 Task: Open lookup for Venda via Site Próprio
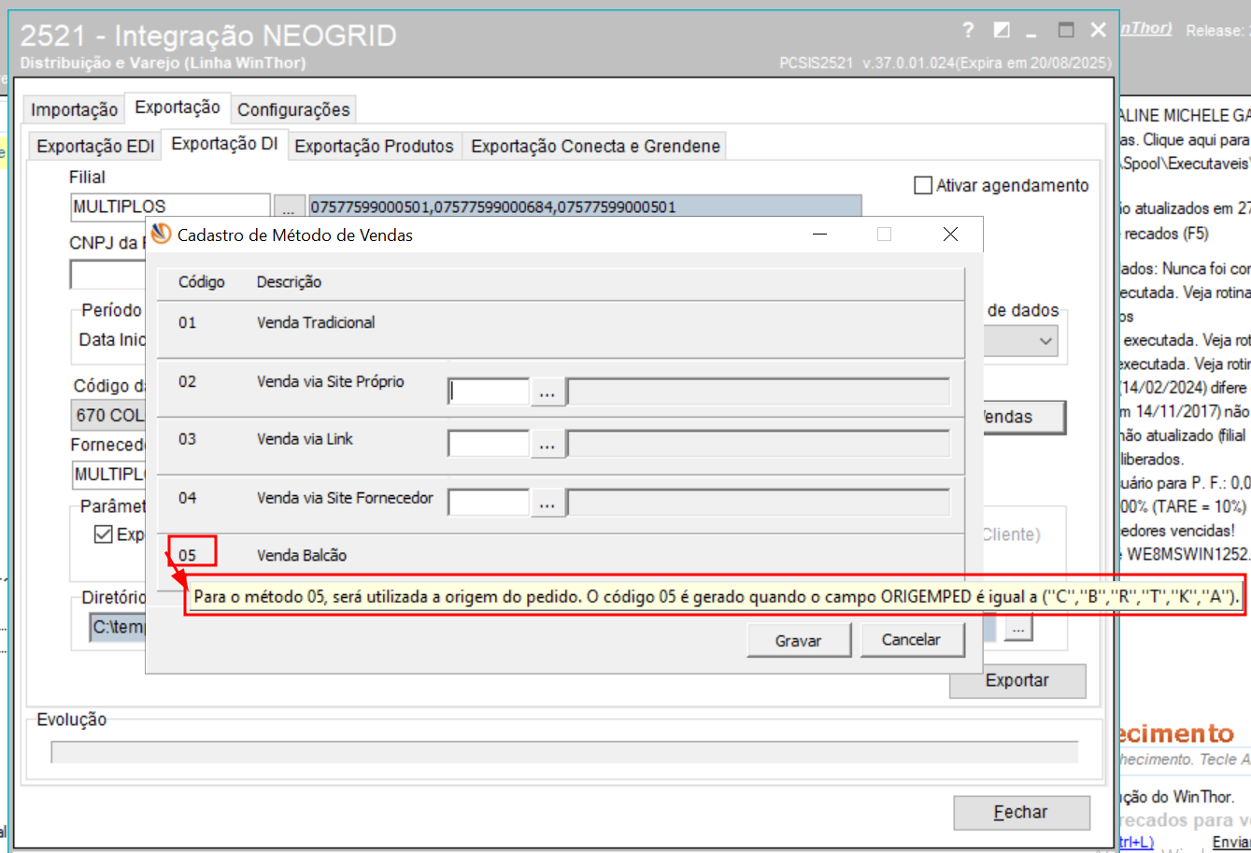(x=547, y=392)
